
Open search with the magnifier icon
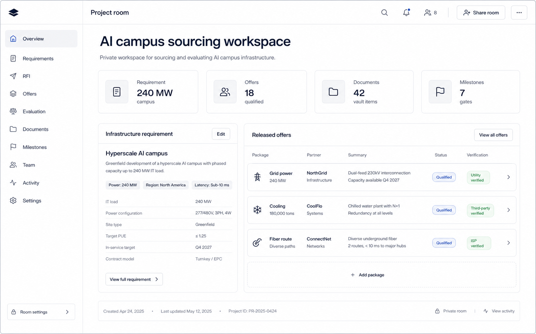pos(385,12)
